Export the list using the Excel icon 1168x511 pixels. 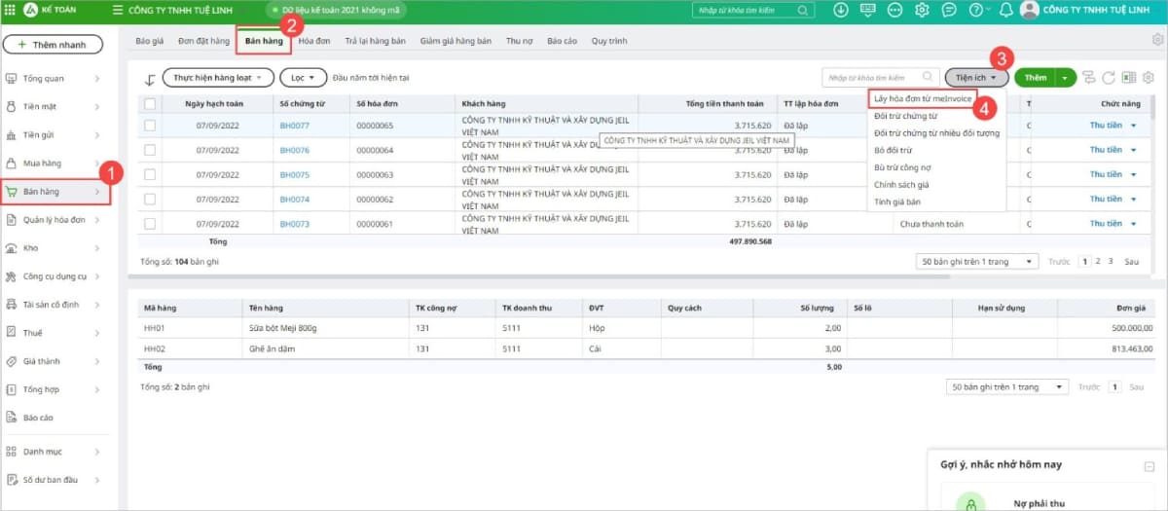[x=1129, y=77]
